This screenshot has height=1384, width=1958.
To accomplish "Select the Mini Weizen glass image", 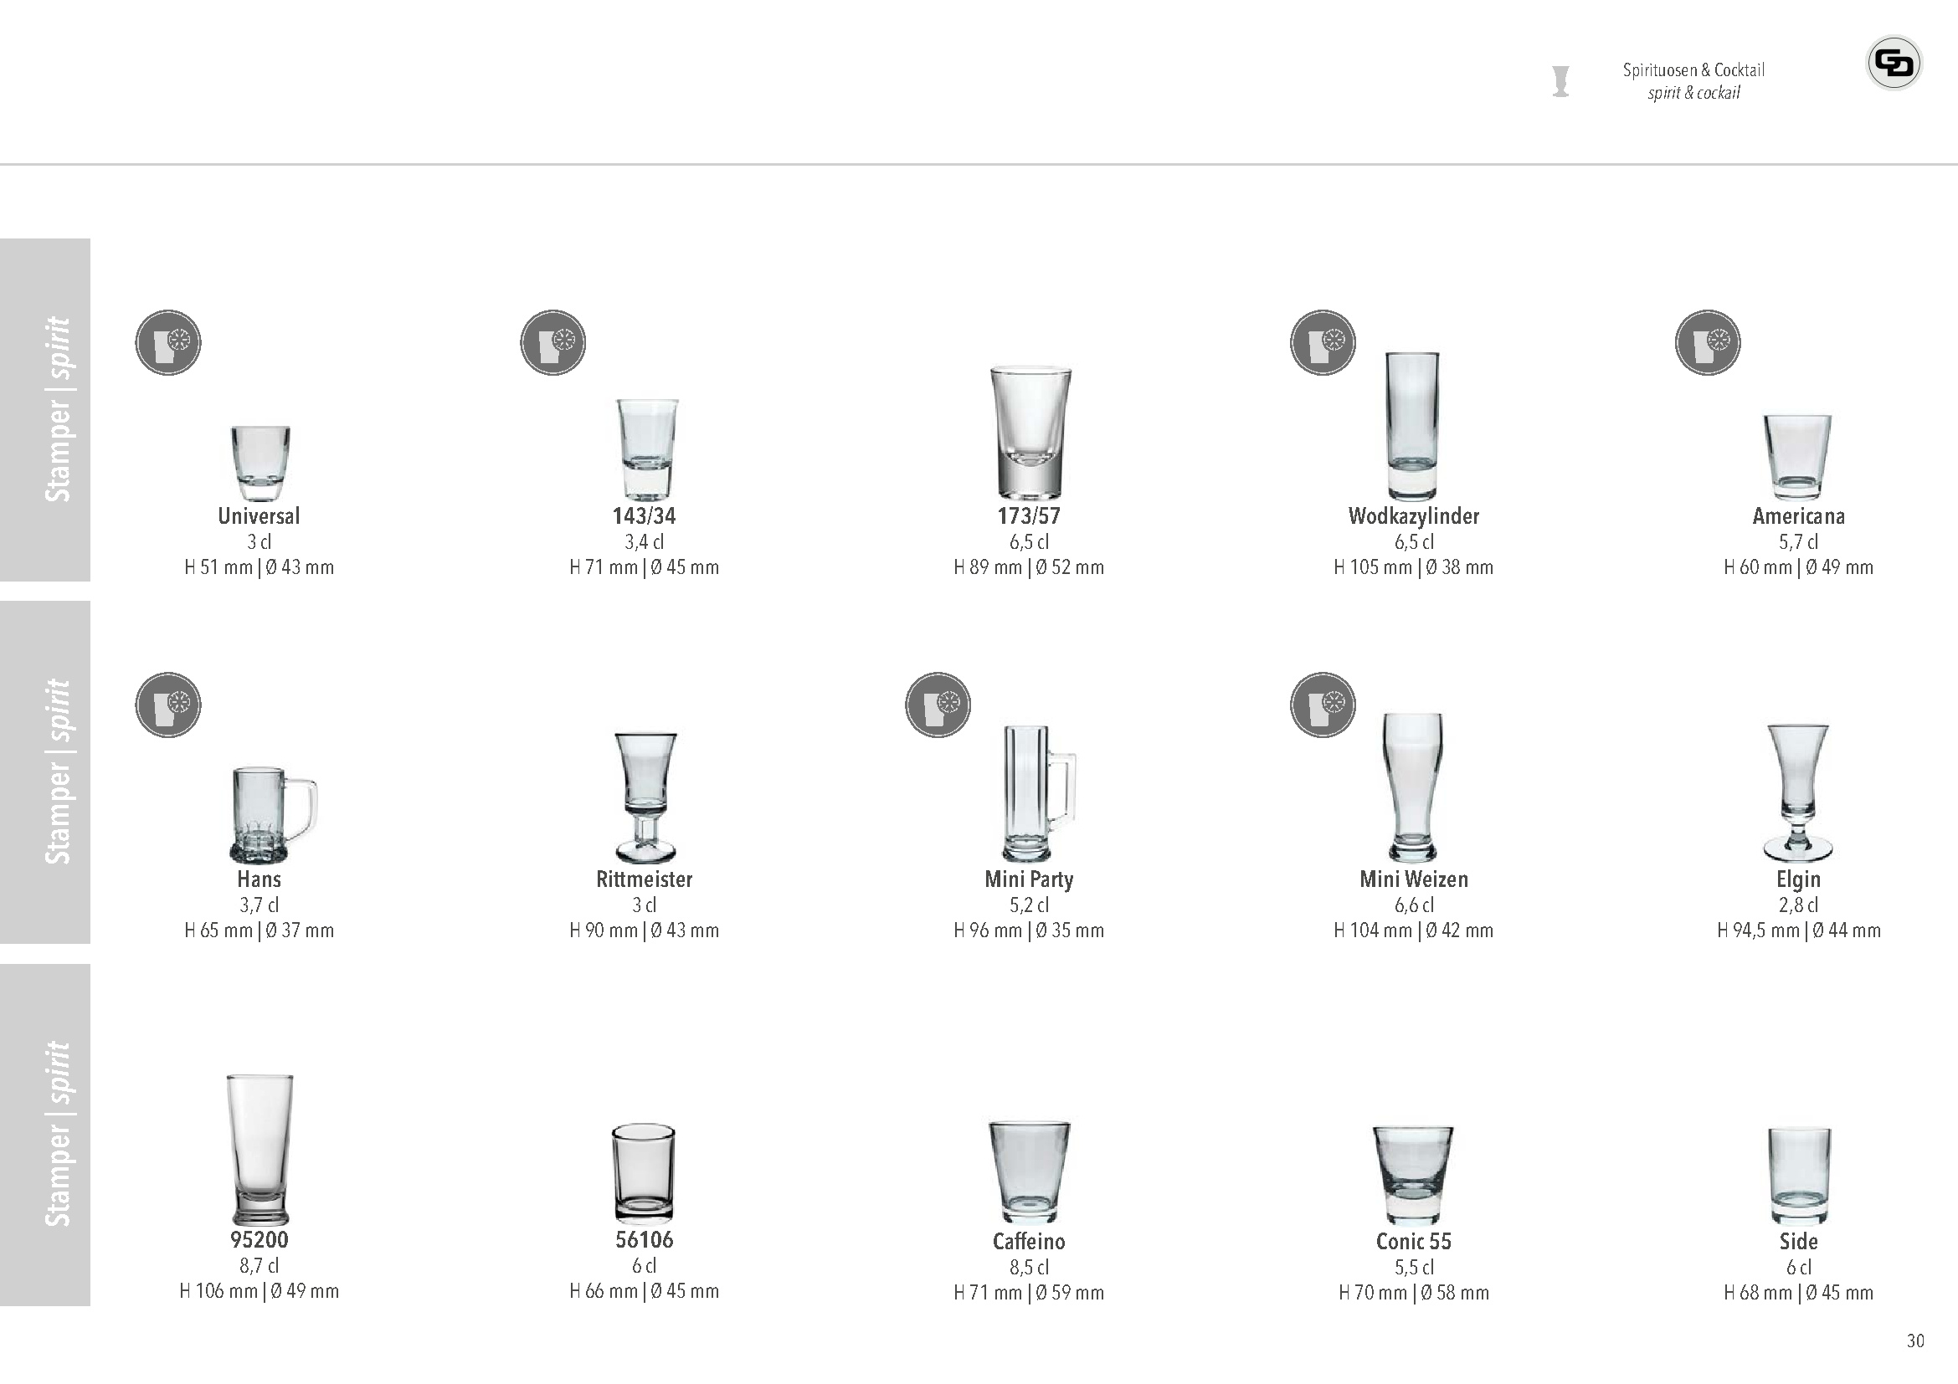I will pyautogui.click(x=1413, y=787).
